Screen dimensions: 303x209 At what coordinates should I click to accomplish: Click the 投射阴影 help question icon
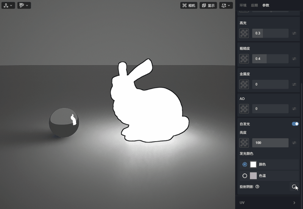tap(257, 187)
